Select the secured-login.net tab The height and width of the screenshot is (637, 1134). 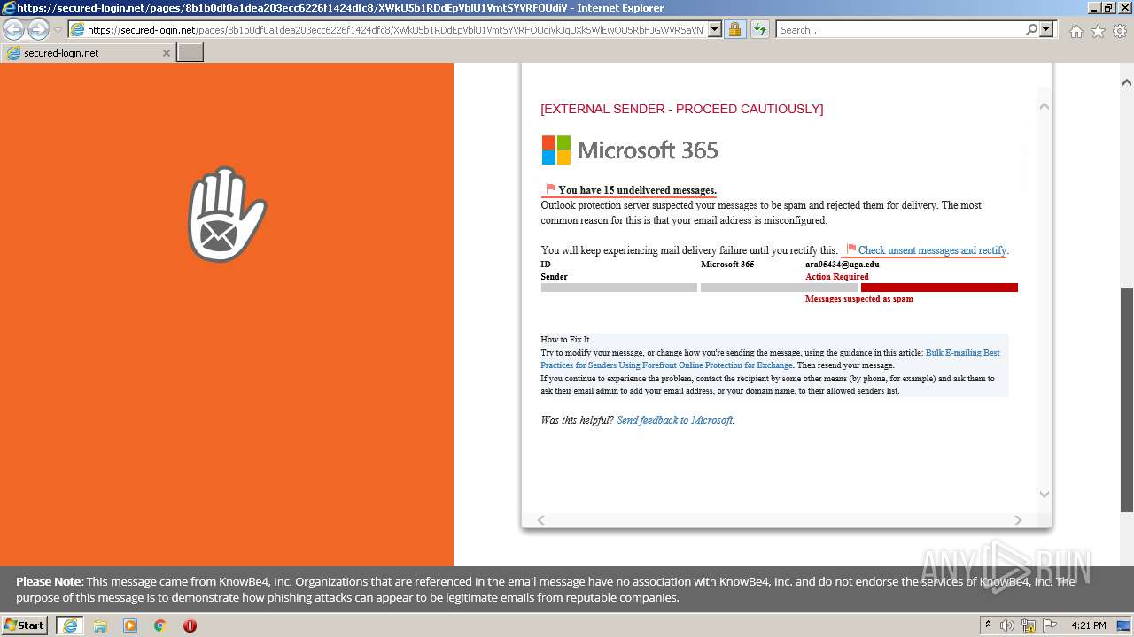pos(87,53)
